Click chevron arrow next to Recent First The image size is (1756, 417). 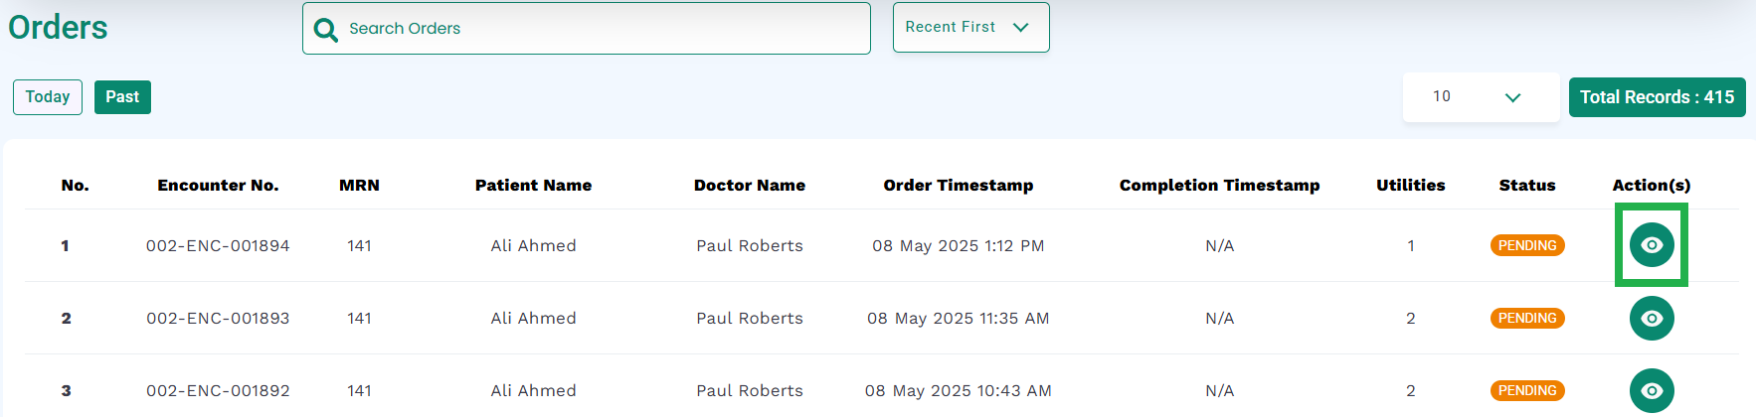[x=1020, y=28]
